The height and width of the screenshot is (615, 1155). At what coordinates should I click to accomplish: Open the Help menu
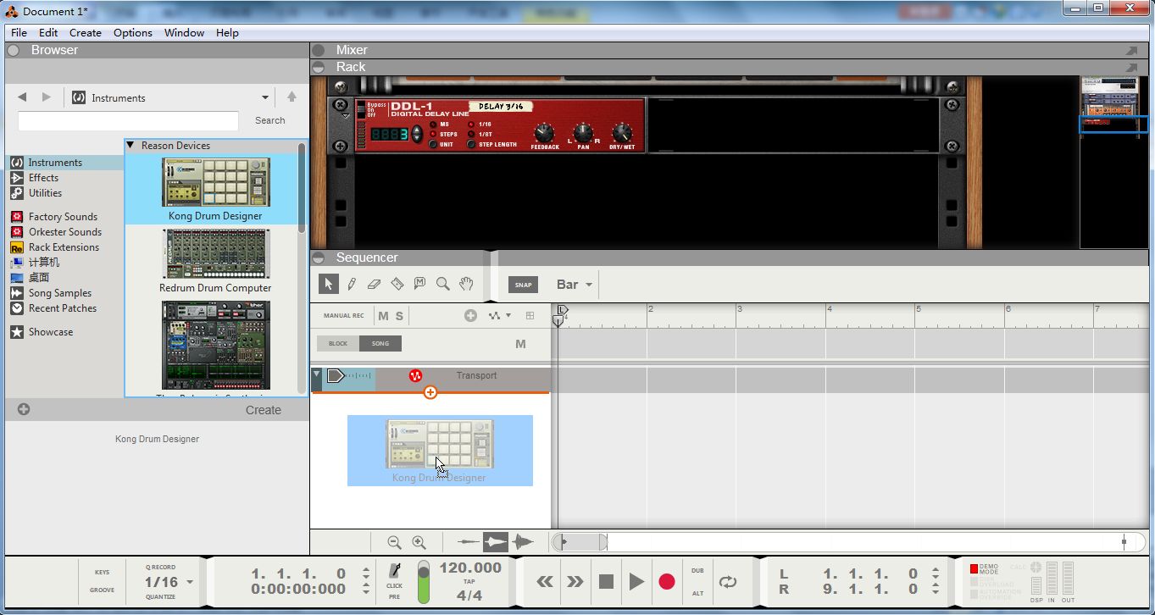click(x=227, y=32)
